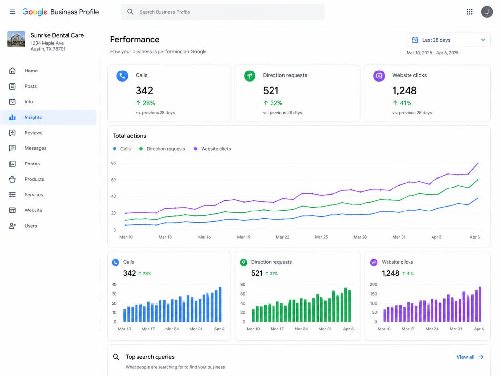This screenshot has width=501, height=376.
Task: Click the Mar 19 axis label on line chart
Action: 244,237
